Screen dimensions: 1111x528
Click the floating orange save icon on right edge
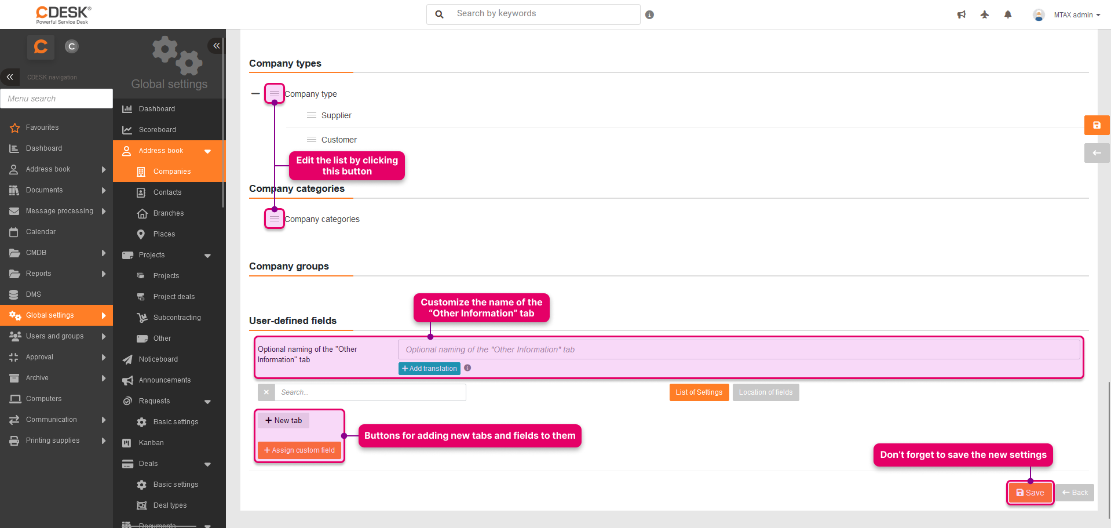(1097, 125)
